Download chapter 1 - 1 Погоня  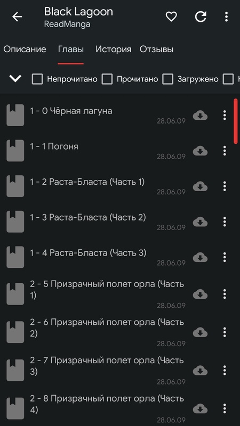click(x=201, y=151)
